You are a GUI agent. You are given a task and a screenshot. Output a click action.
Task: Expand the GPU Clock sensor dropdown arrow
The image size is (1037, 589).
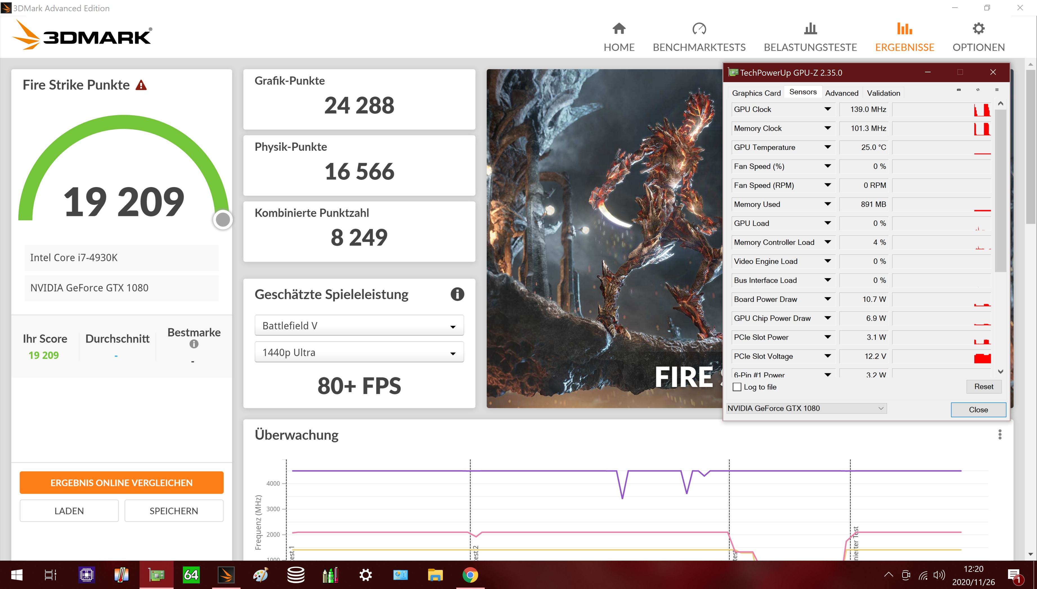pos(827,109)
